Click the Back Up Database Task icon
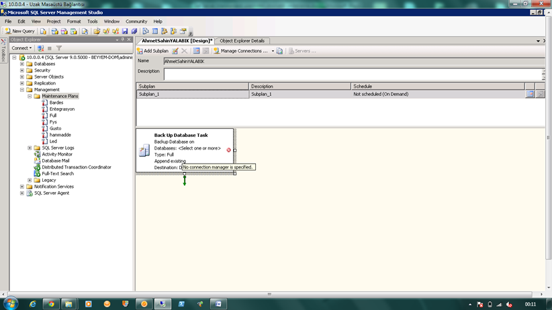This screenshot has width=552, height=310. [144, 150]
